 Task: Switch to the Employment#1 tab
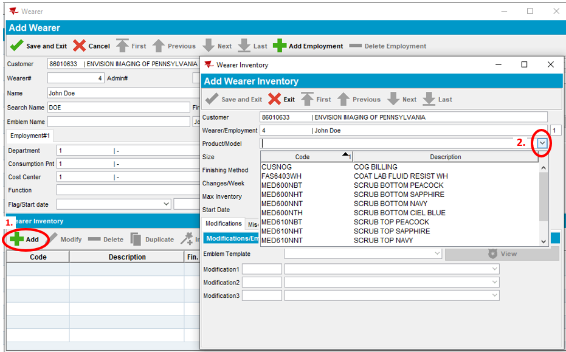point(30,136)
